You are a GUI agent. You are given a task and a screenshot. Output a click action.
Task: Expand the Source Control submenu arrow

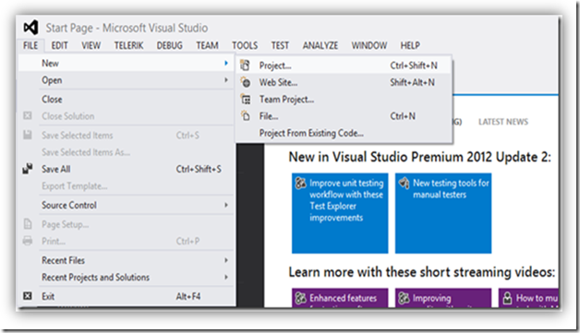(226, 205)
